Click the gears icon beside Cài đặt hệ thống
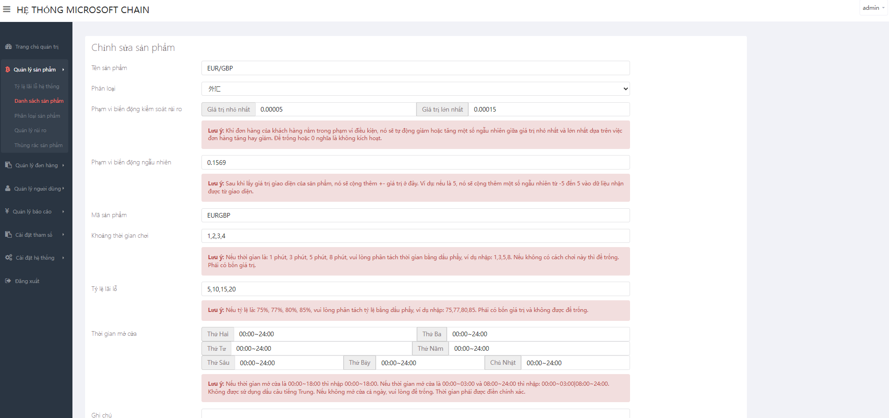 [x=8, y=257]
